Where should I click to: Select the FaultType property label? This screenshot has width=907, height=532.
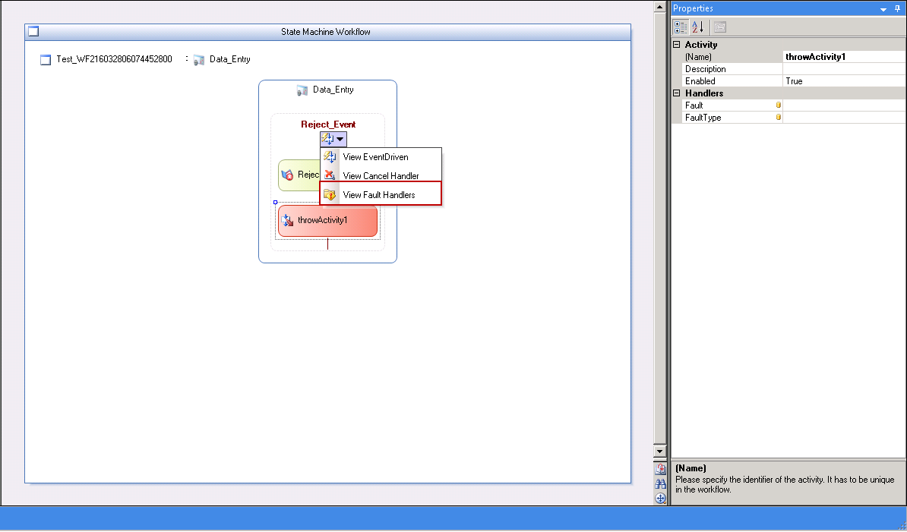tap(703, 118)
